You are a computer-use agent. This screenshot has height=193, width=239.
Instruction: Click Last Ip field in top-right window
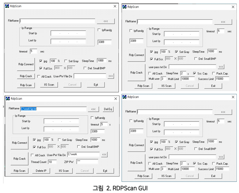tap(182, 42)
